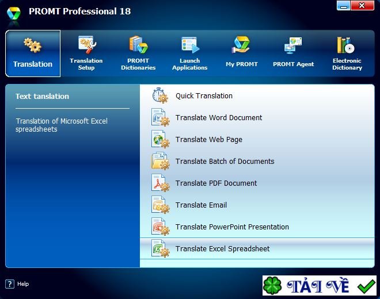Click the Translate Excel Spreadsheet icon
The height and width of the screenshot is (299, 380).
pos(160,248)
